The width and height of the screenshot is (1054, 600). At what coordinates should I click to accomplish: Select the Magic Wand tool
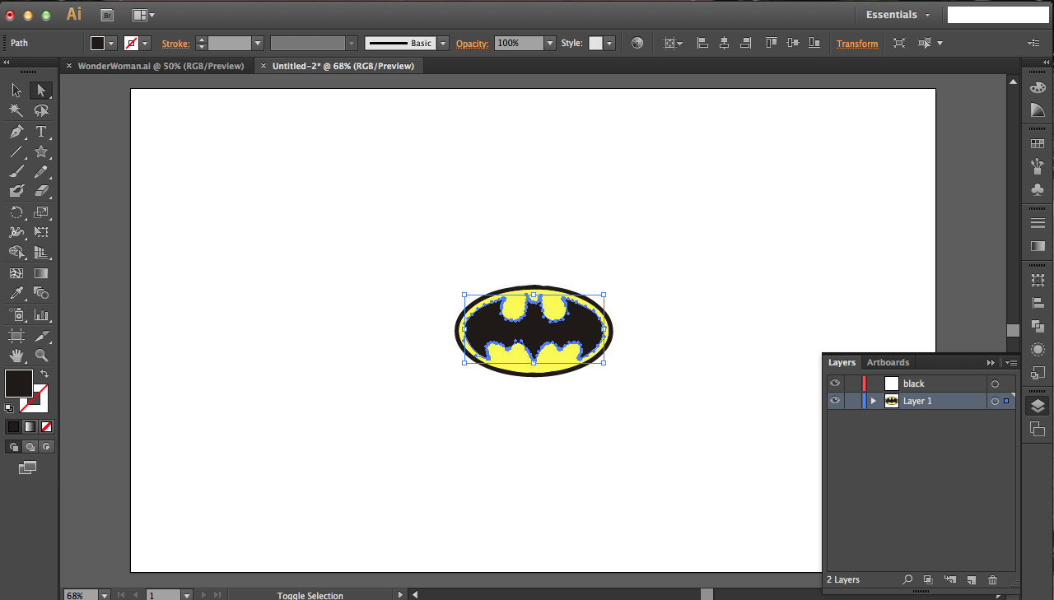click(16, 111)
